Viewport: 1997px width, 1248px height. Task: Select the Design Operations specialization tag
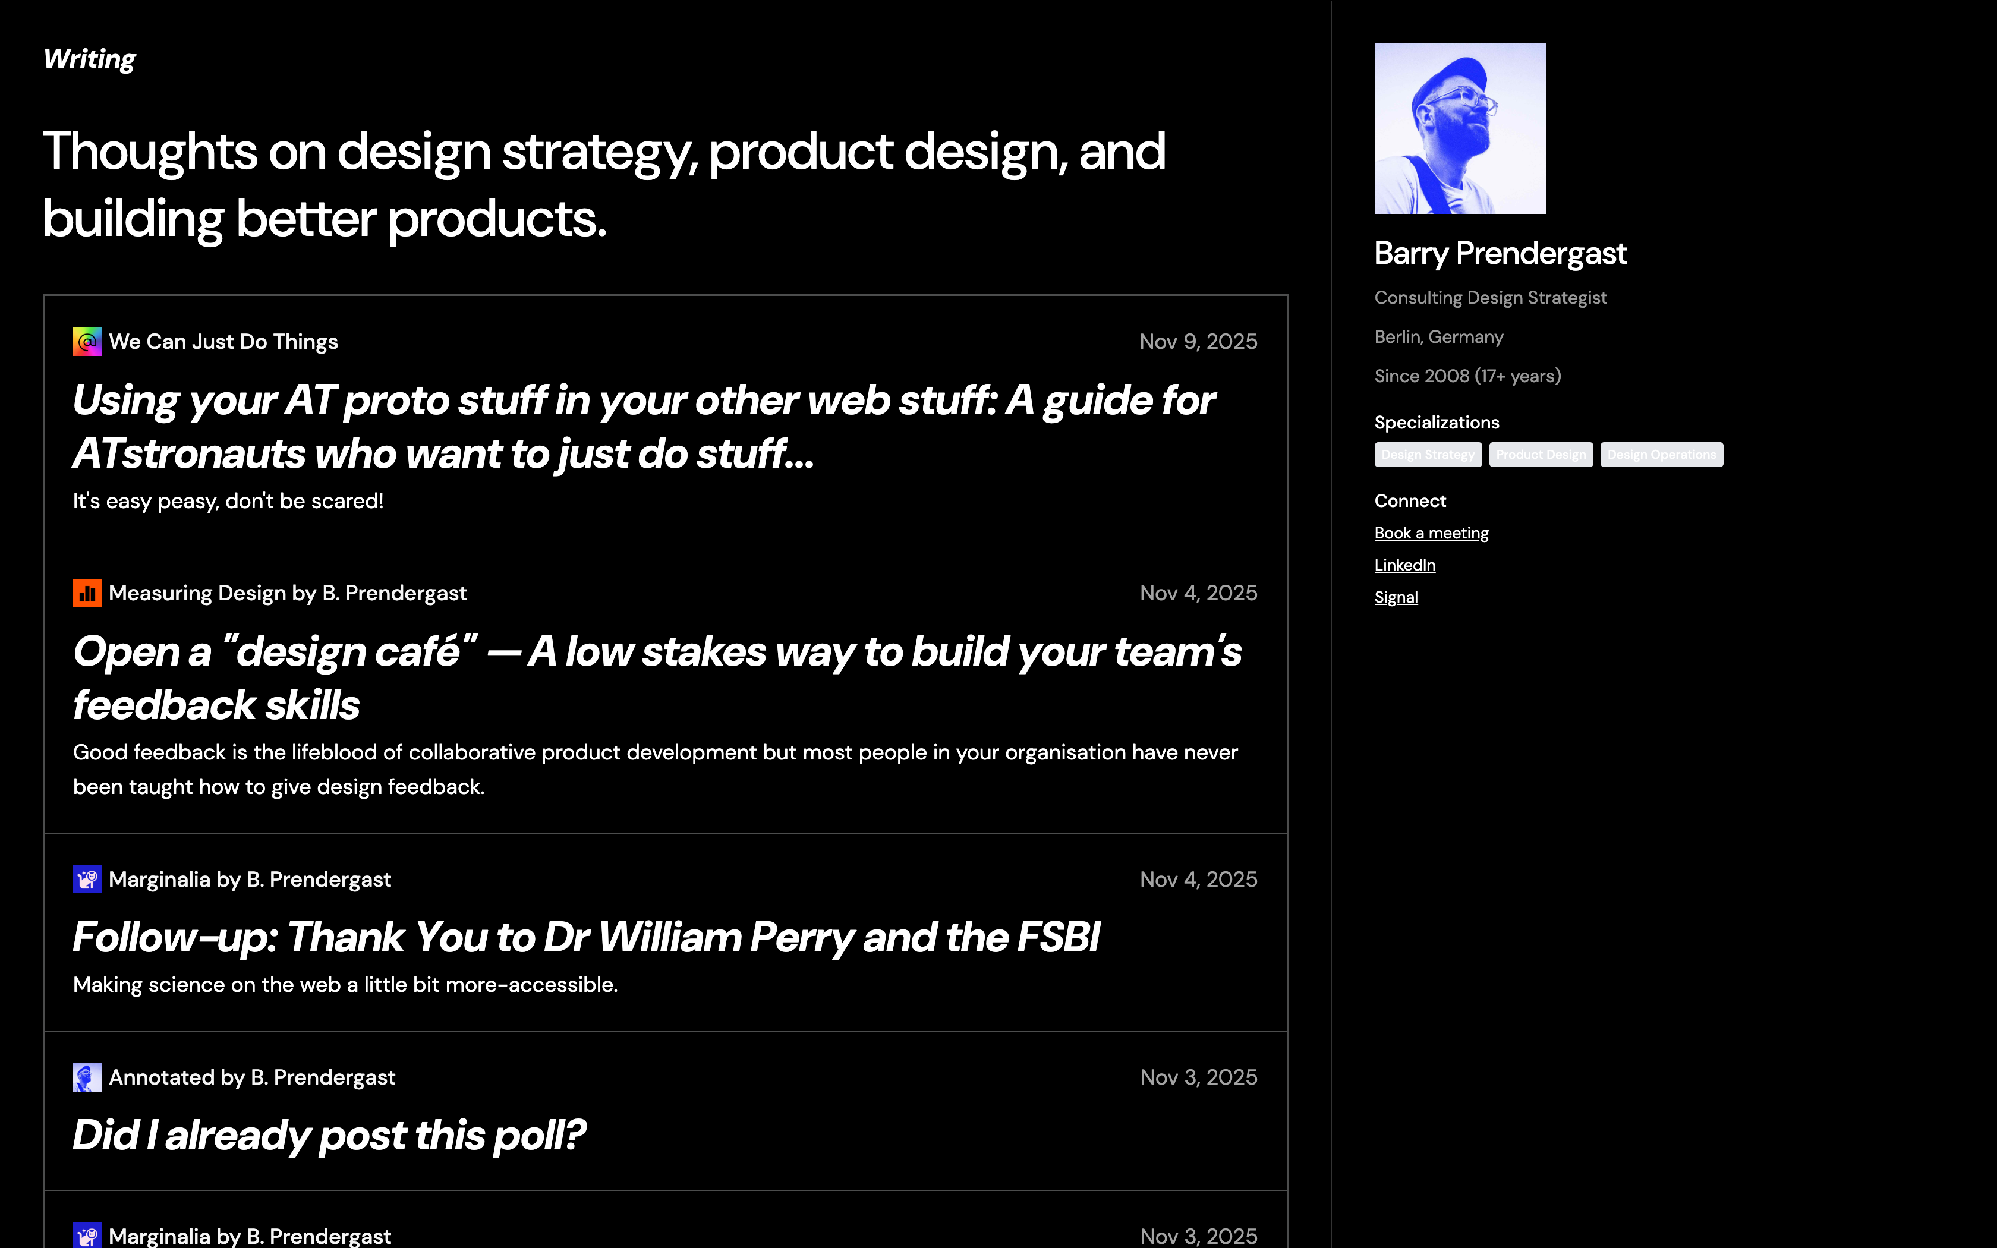tap(1661, 455)
